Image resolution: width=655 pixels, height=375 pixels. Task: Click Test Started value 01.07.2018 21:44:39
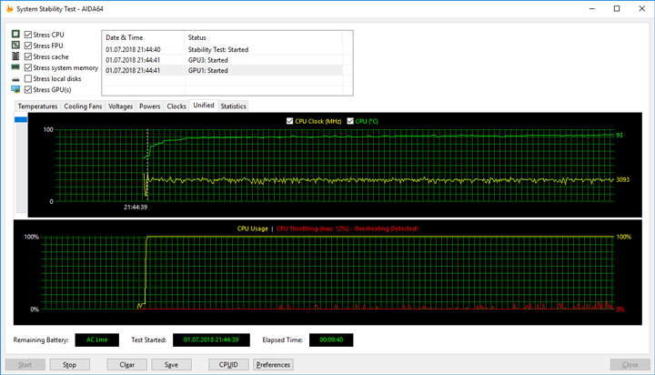(x=211, y=340)
